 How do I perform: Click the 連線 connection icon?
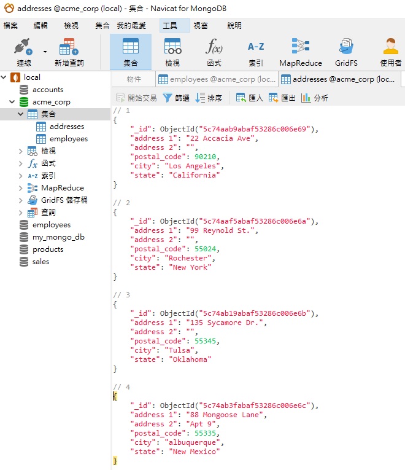(x=23, y=48)
